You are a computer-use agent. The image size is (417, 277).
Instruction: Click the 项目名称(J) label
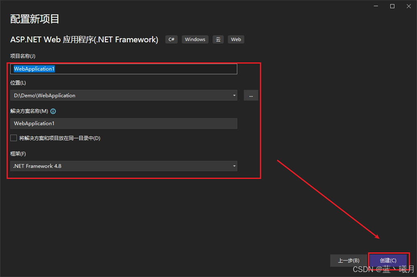point(23,56)
